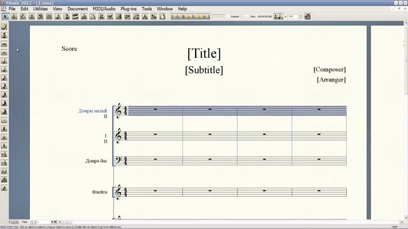
Task: Rewind to beginning in playback controls
Action: tap(173, 17)
